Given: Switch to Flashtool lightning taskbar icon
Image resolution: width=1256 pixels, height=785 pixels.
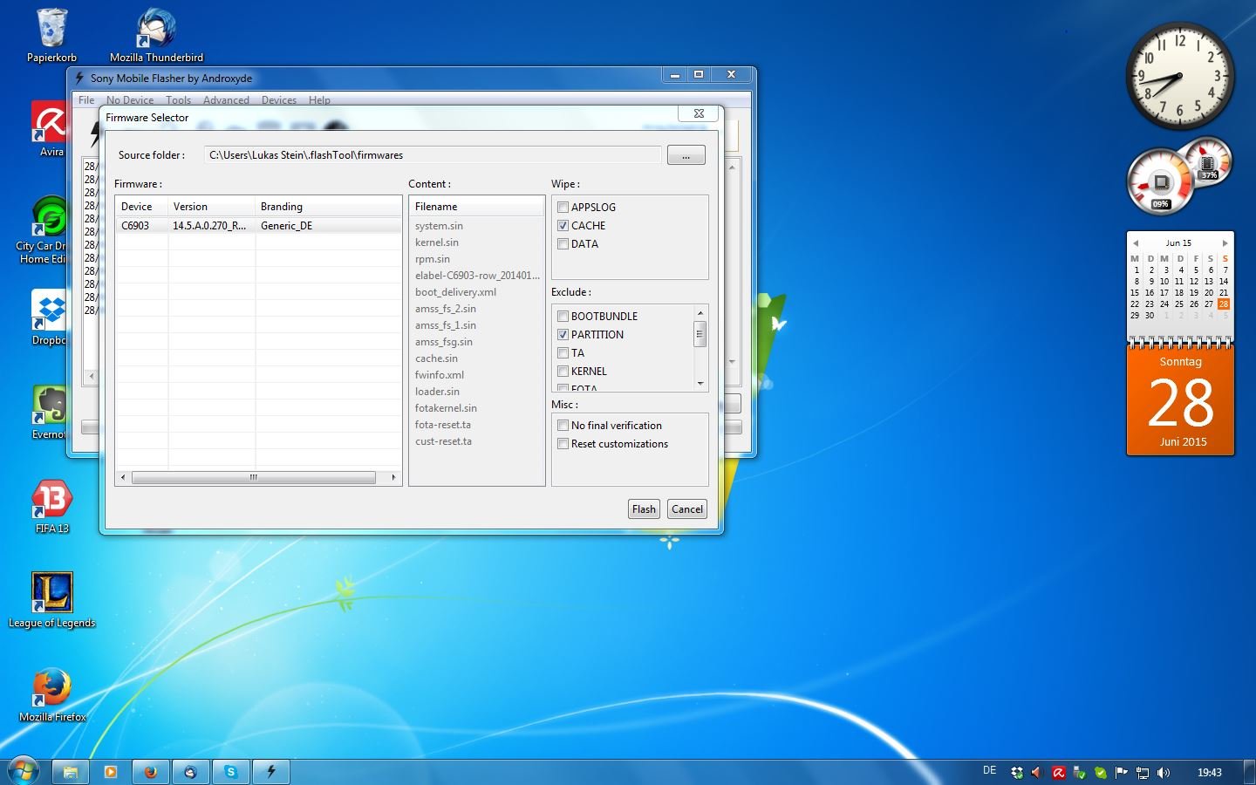Looking at the screenshot, I should tap(271, 772).
